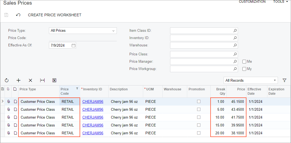The width and height of the screenshot is (291, 143).
Task: Expand the Price Type dropdown
Action: tap(113, 31)
